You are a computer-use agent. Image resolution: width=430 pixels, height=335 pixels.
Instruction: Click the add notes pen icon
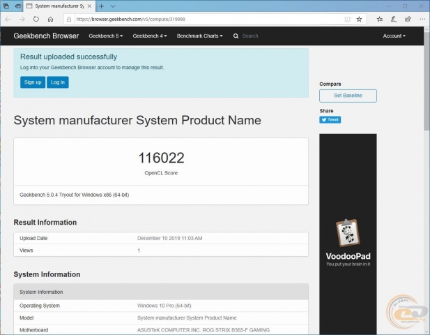[394, 20]
